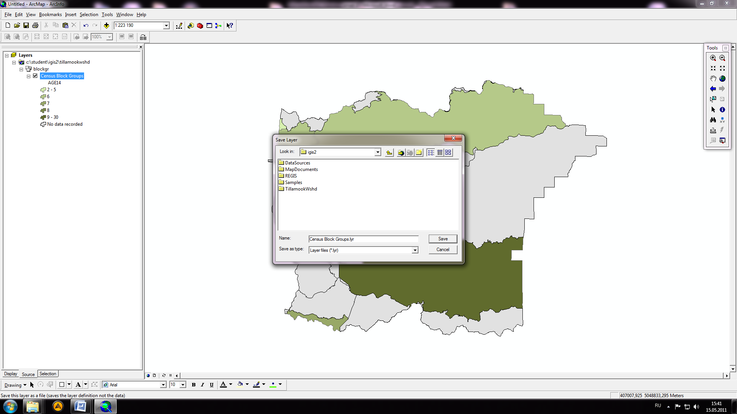The image size is (737, 414).
Task: Toggle Italic text formatting
Action: coord(202,385)
